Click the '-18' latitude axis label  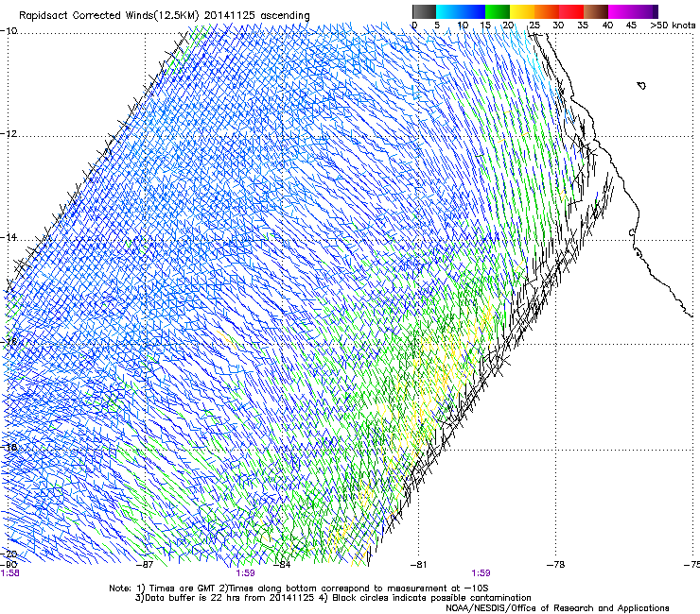tap(9, 447)
